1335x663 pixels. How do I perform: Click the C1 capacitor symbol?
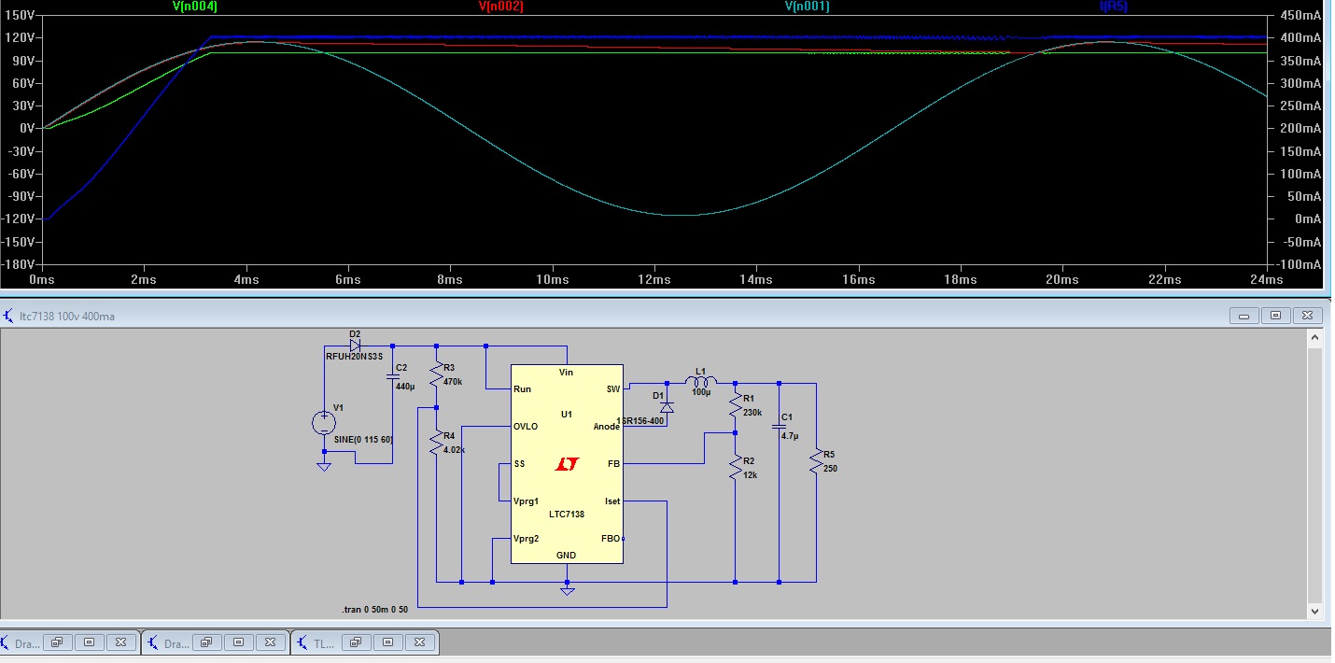[780, 428]
